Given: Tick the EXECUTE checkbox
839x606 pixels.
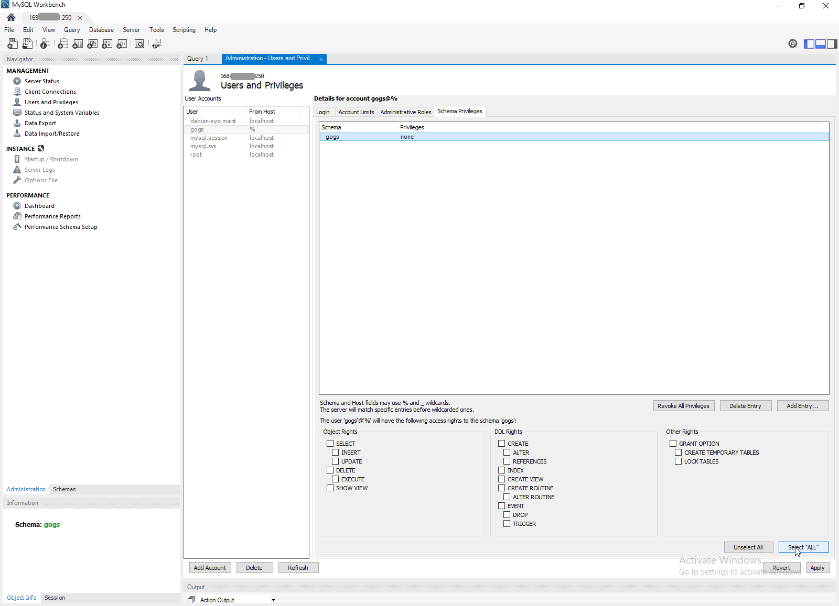Looking at the screenshot, I should pyautogui.click(x=336, y=479).
